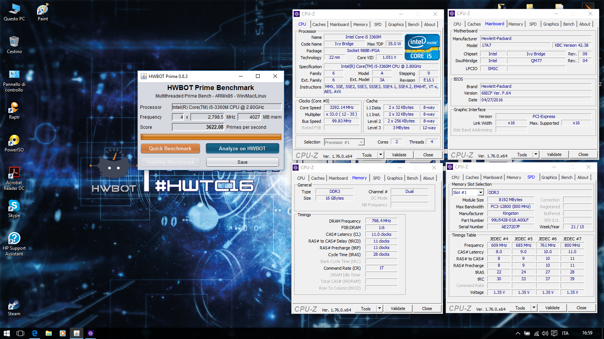Click the BIOS version 68ICF Ver. F.64

(x=536, y=93)
